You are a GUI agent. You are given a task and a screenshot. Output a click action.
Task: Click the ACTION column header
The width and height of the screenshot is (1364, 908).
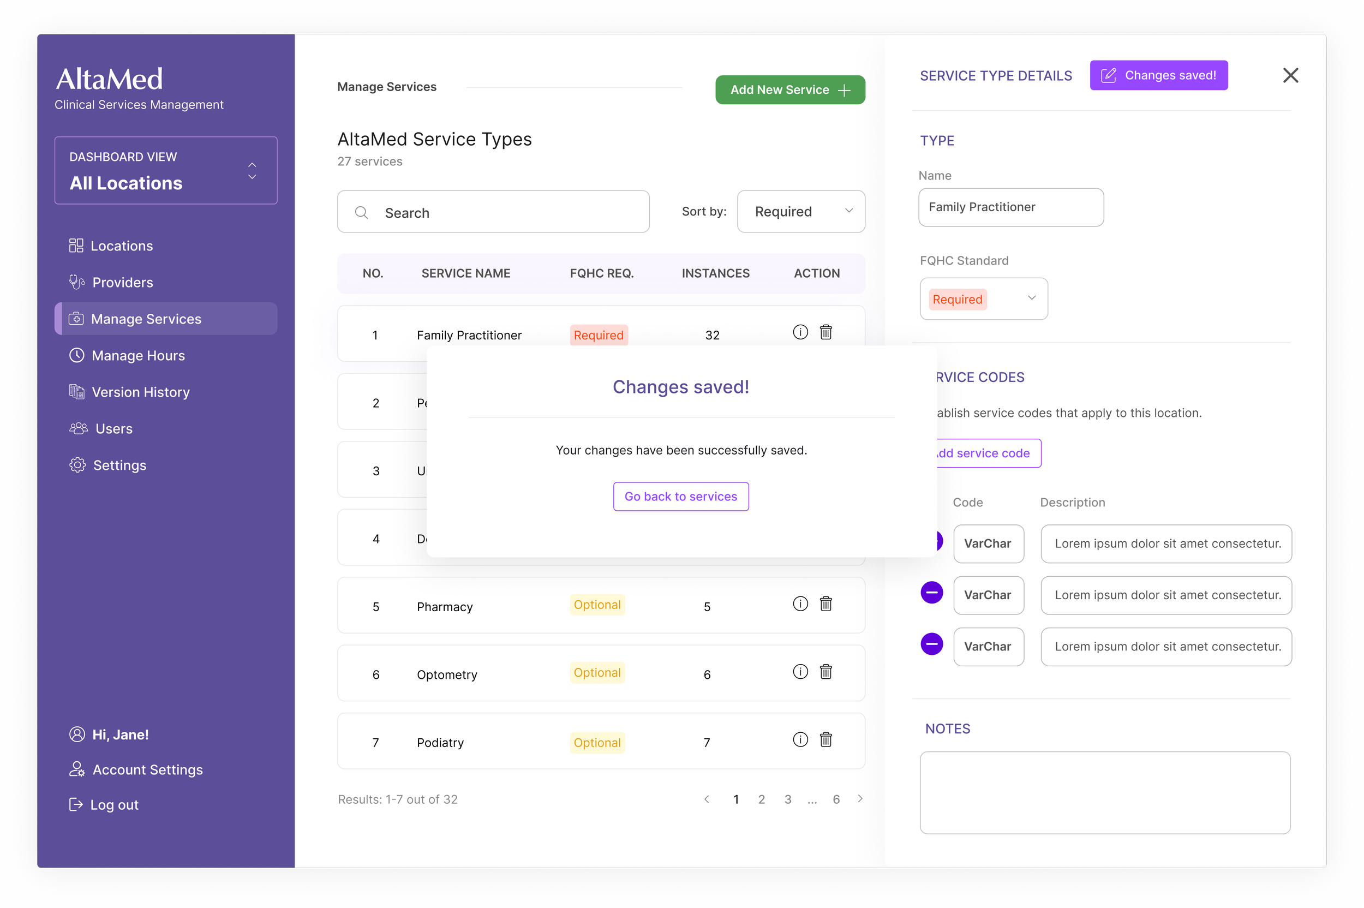tap(816, 273)
